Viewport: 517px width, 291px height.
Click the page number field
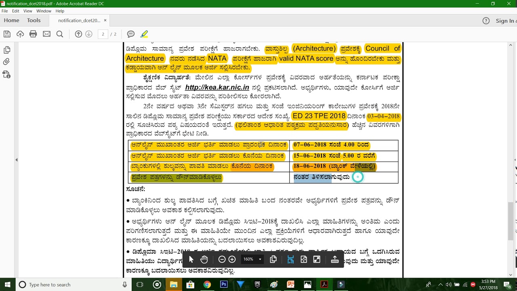click(x=103, y=34)
